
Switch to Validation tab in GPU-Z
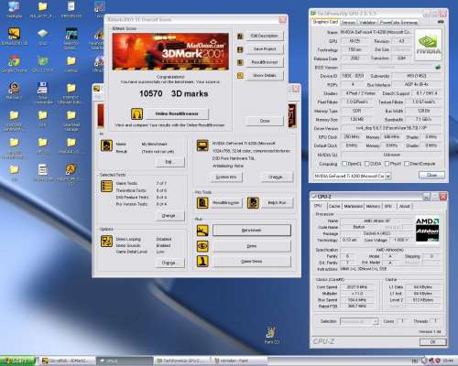[x=367, y=23]
